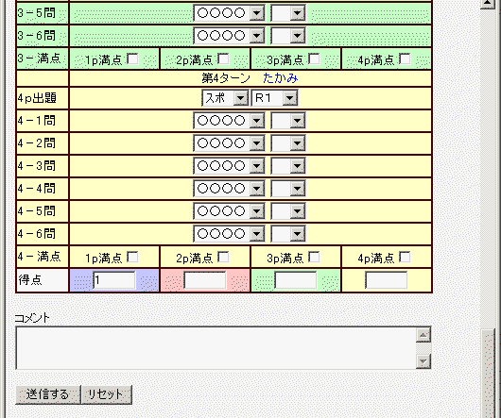Screen dimensions: 501x418
Task: Click the リセット button
Action: pyautogui.click(x=107, y=394)
